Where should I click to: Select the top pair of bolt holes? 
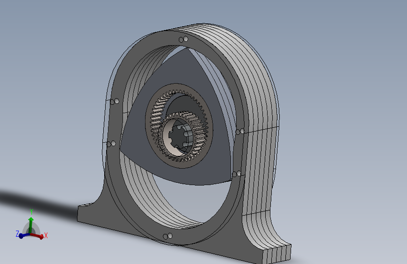[184, 39]
